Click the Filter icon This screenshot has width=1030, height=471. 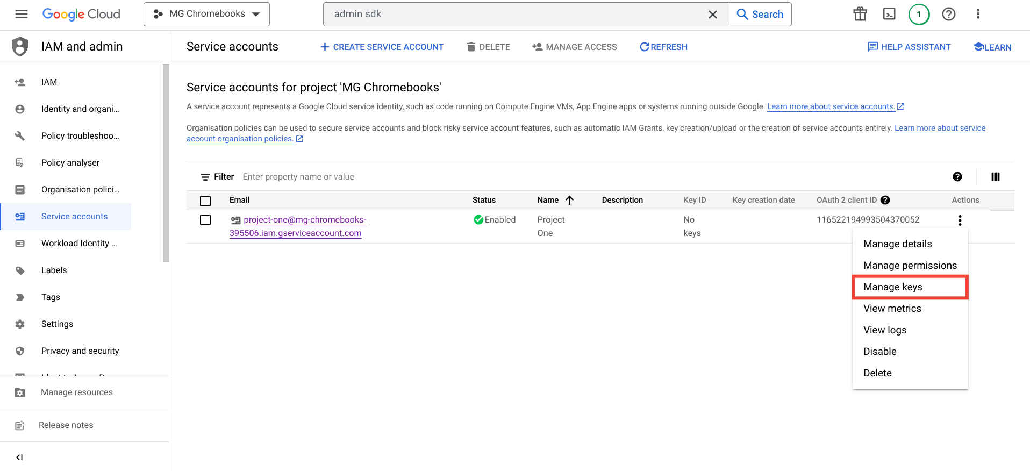(205, 177)
